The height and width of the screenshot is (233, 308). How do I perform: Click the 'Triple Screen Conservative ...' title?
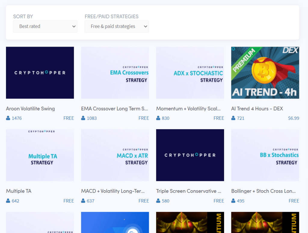tap(189, 191)
